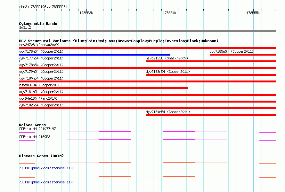Open the dgv7179n54 (Cooper2011) label
Image resolution: width=285 pixels, height=192 pixels.
point(41,72)
